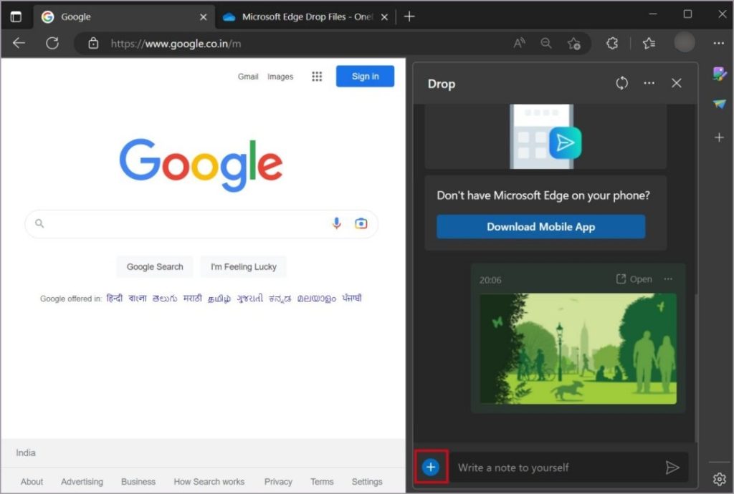734x494 pixels.
Task: Add this page to favorites with star-plus icon
Action: pos(574,43)
